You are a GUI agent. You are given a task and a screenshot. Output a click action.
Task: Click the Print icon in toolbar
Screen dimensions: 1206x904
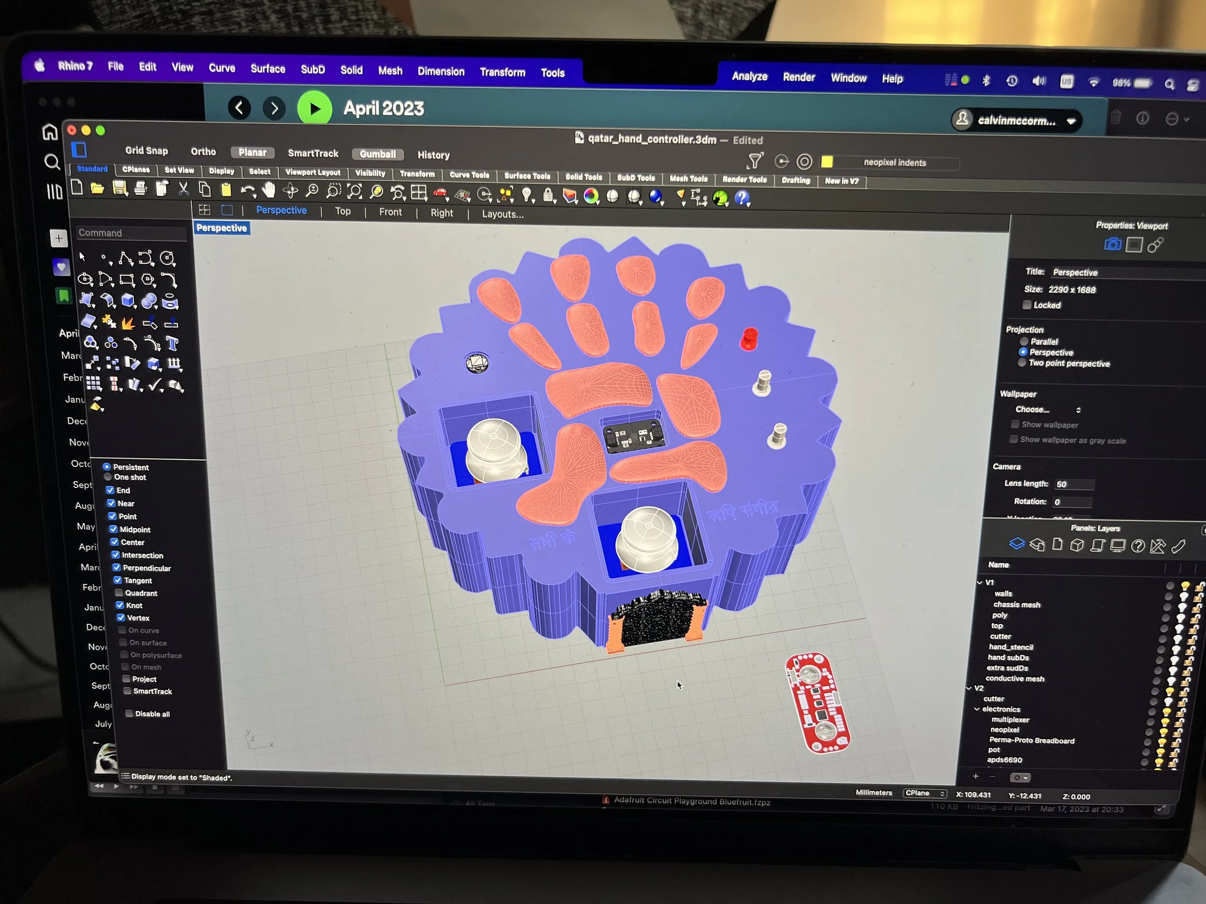coord(141,189)
